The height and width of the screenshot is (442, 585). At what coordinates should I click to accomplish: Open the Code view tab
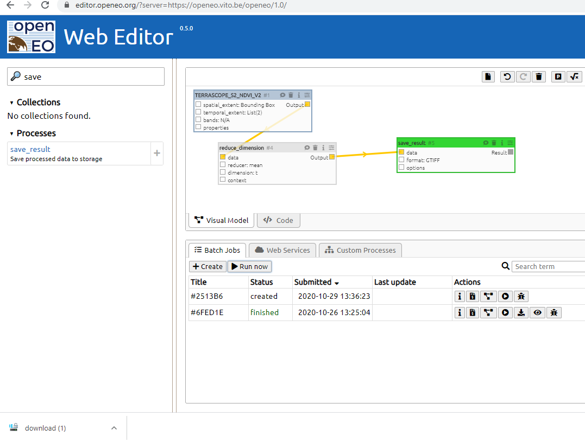tap(278, 220)
